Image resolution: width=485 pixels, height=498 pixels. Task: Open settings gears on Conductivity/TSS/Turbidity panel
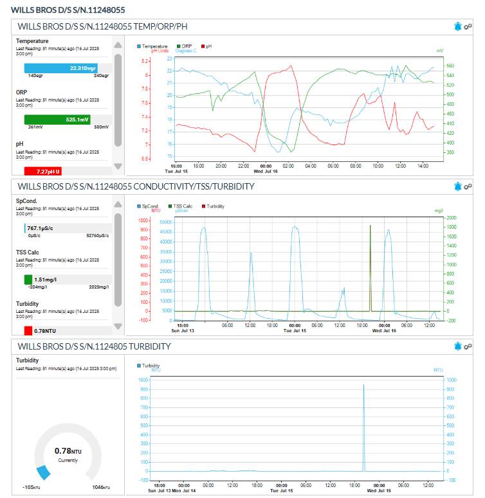(468, 186)
